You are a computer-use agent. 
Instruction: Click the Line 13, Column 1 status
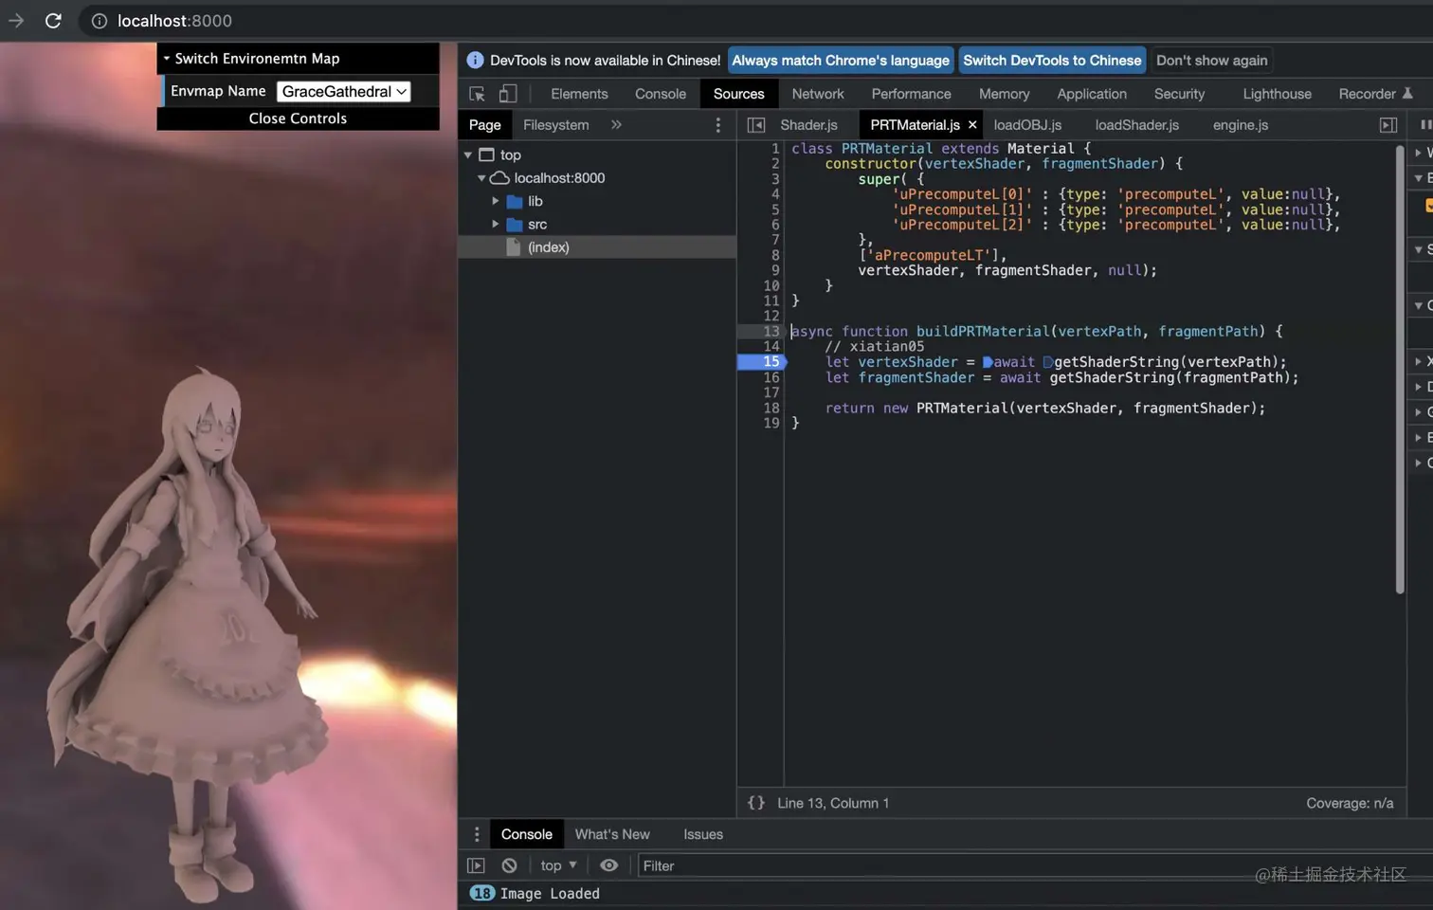pyautogui.click(x=833, y=803)
